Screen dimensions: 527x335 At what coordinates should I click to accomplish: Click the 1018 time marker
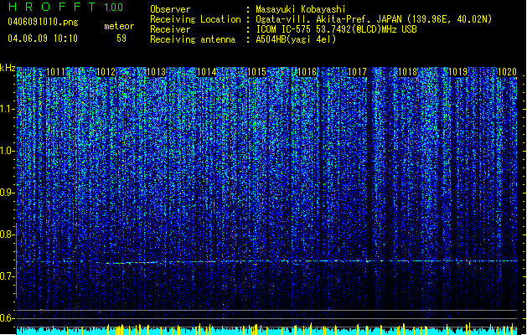(408, 72)
